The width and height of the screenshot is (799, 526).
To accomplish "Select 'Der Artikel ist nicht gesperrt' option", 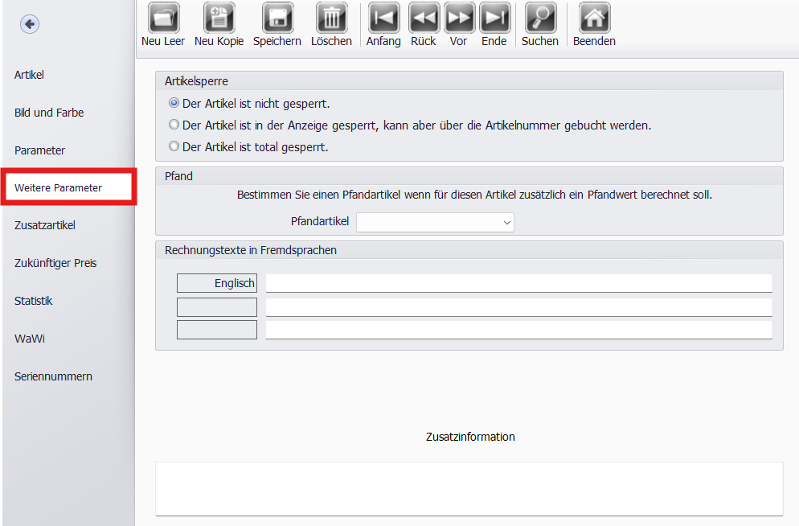I will (174, 104).
